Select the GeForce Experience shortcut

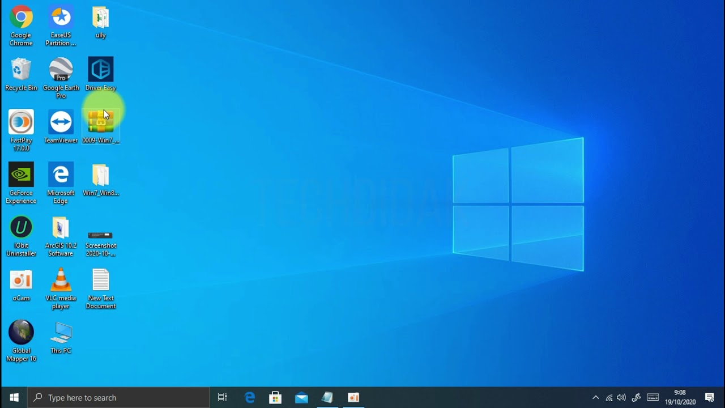pyautogui.click(x=21, y=184)
